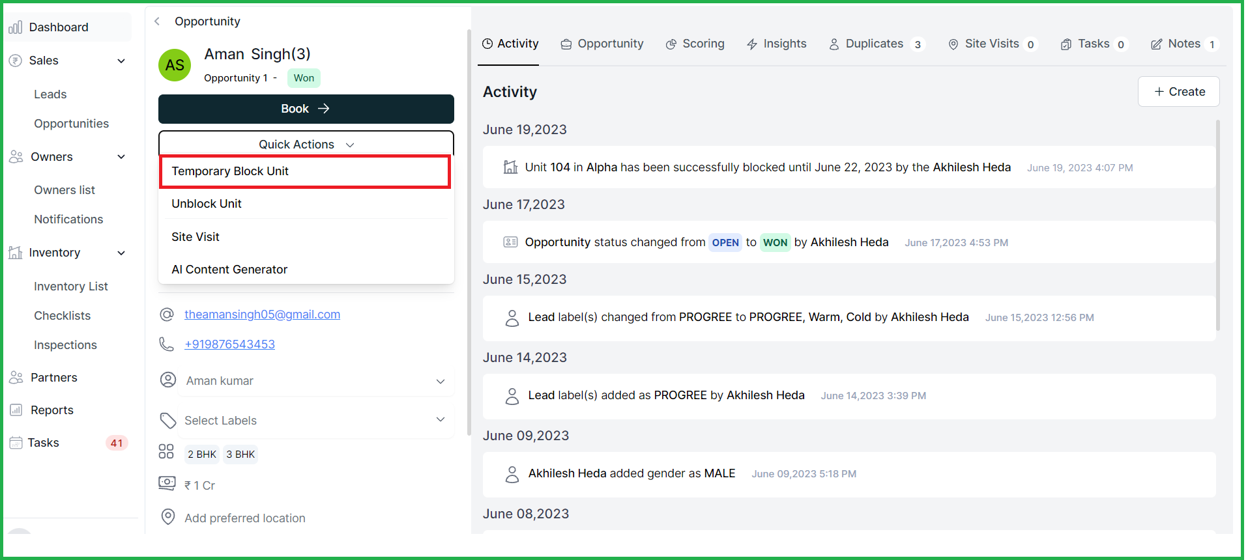
Task: Click the Tasks calendar icon in sidebar
Action: pyautogui.click(x=16, y=443)
